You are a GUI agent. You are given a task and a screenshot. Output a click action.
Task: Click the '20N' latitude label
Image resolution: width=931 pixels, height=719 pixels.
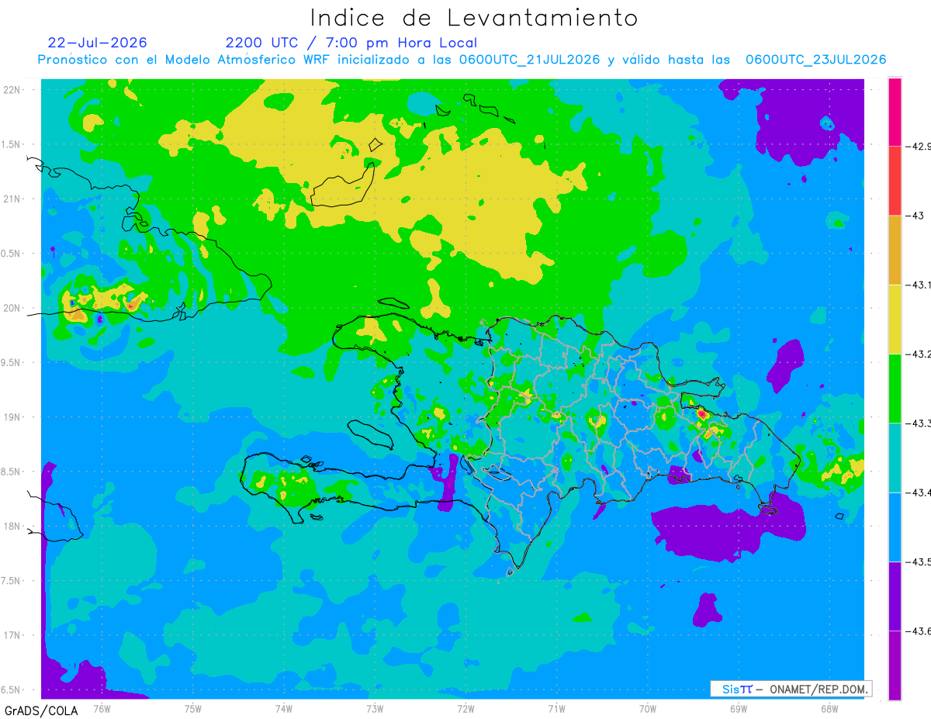click(13, 308)
